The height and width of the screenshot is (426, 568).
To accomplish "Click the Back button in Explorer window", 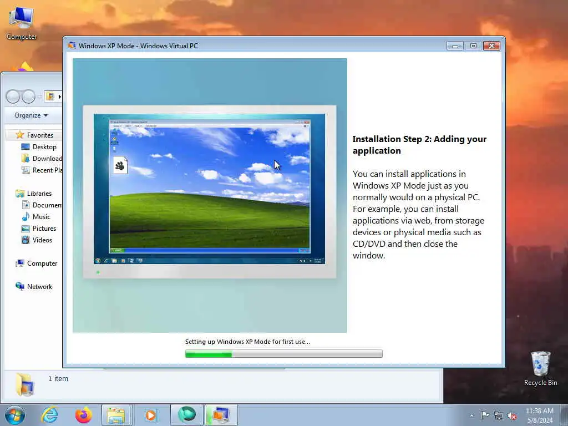I will coord(13,97).
